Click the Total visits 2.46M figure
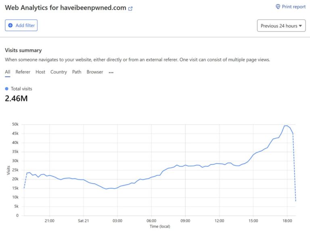Screen dimensions: 310x231 tap(16, 98)
